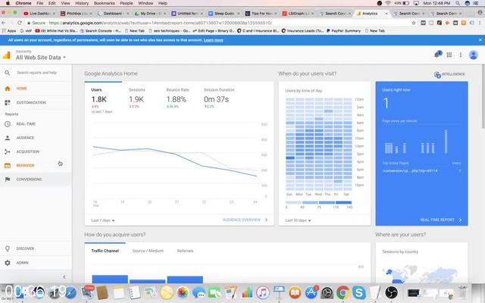Switch to the Pitchbox browser tab
Viewport: 485px width, 303px height.
point(76,14)
